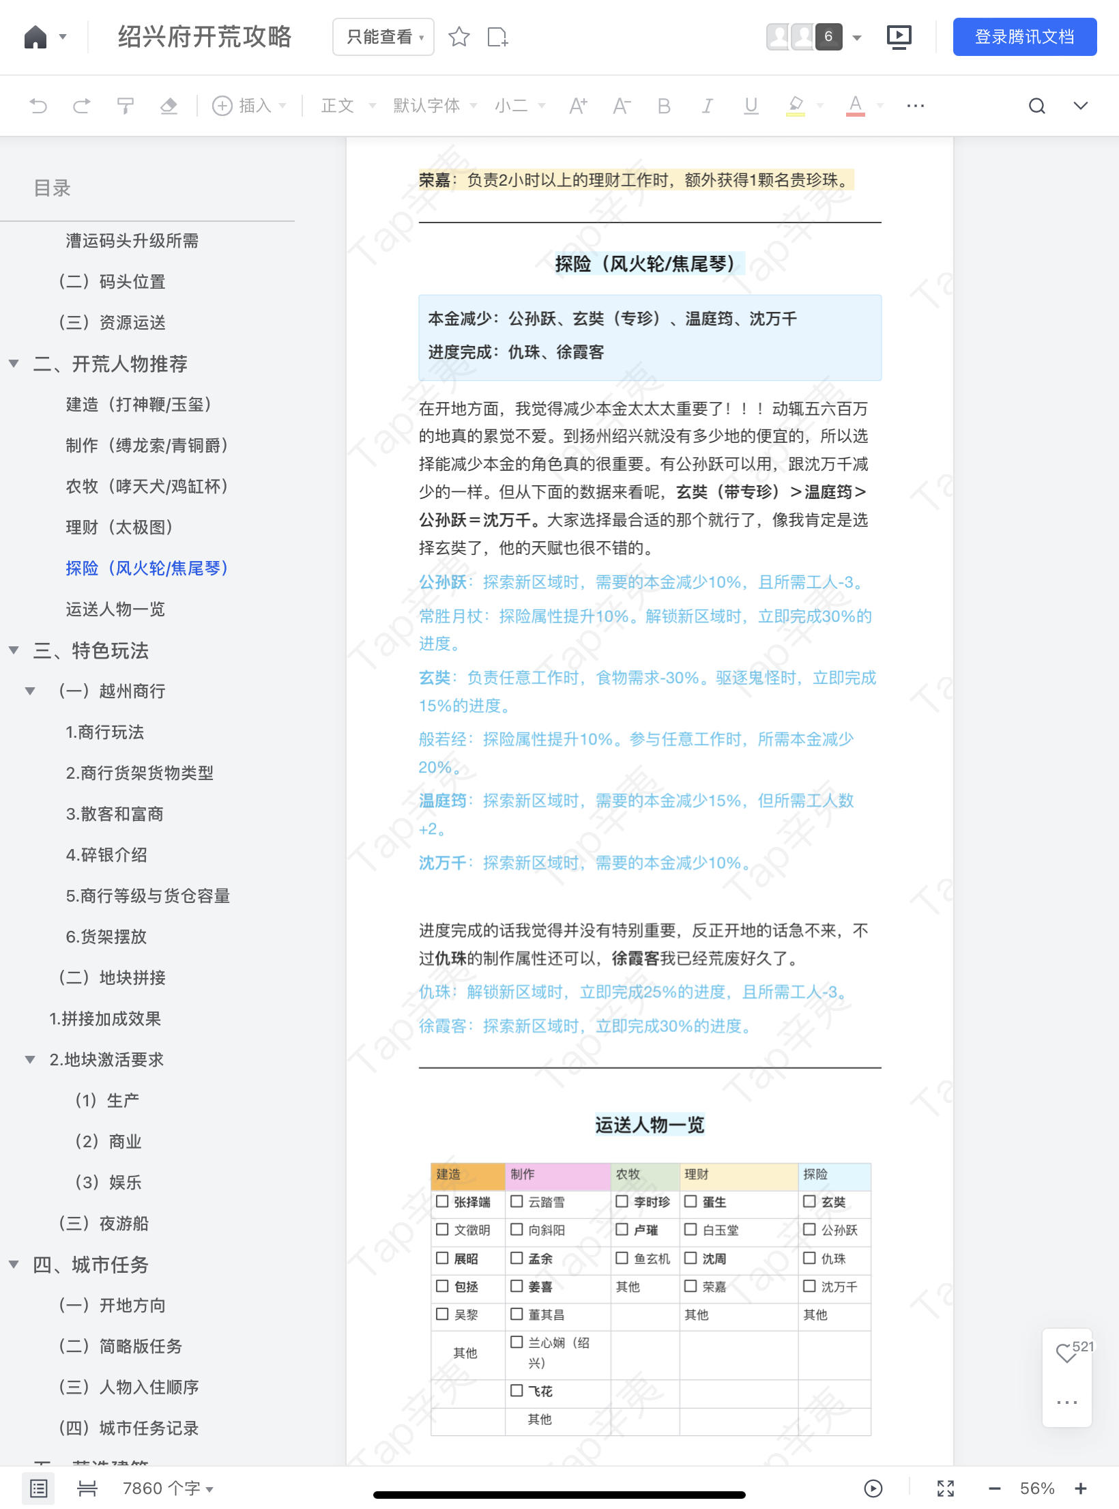Zoom in with plus button
The image size is (1119, 1509).
[1081, 1489]
